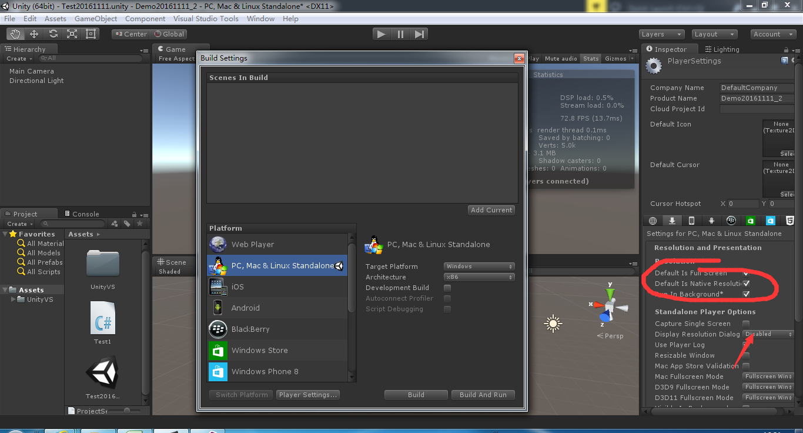Select the Rect transform tool
The height and width of the screenshot is (433, 803).
91,34
